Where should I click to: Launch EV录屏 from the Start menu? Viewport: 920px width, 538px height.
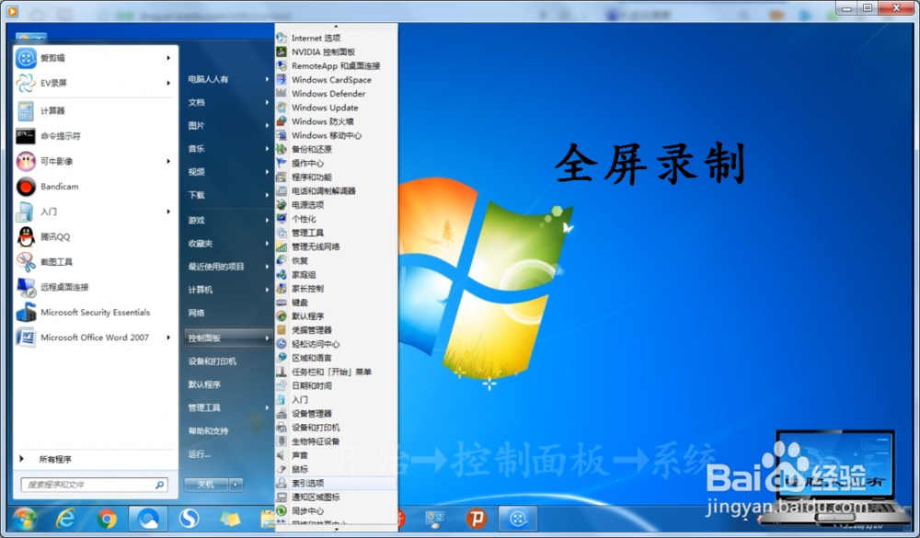(x=95, y=84)
